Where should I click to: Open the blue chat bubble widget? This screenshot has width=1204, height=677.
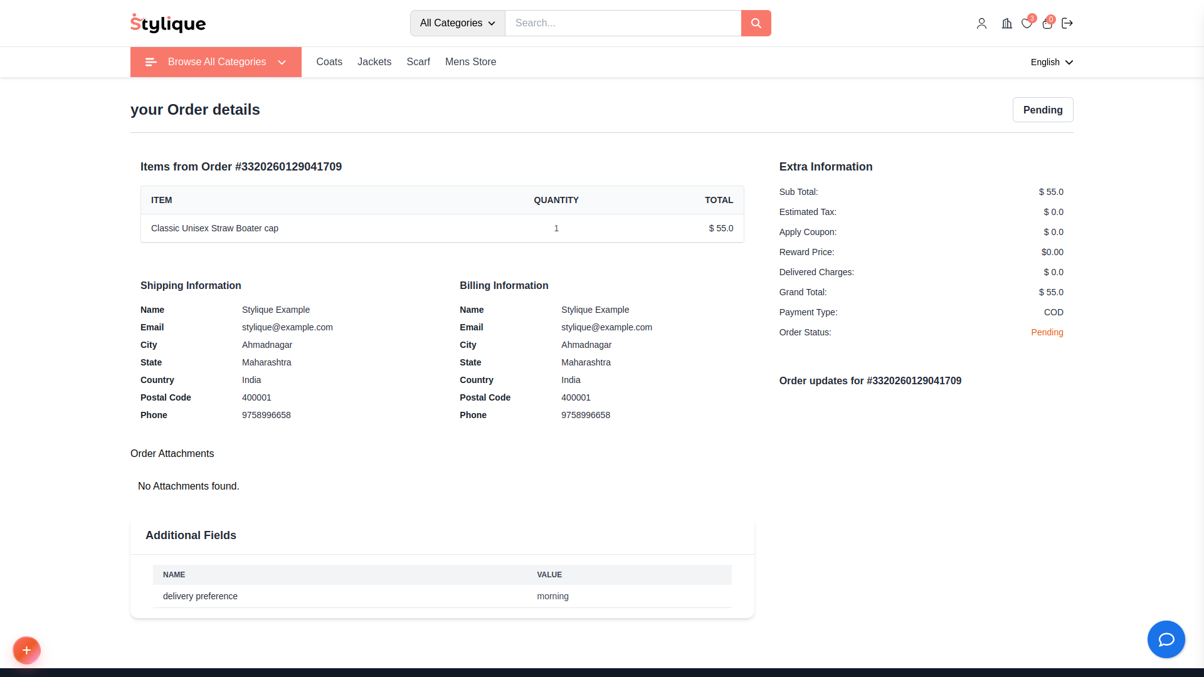pyautogui.click(x=1166, y=639)
